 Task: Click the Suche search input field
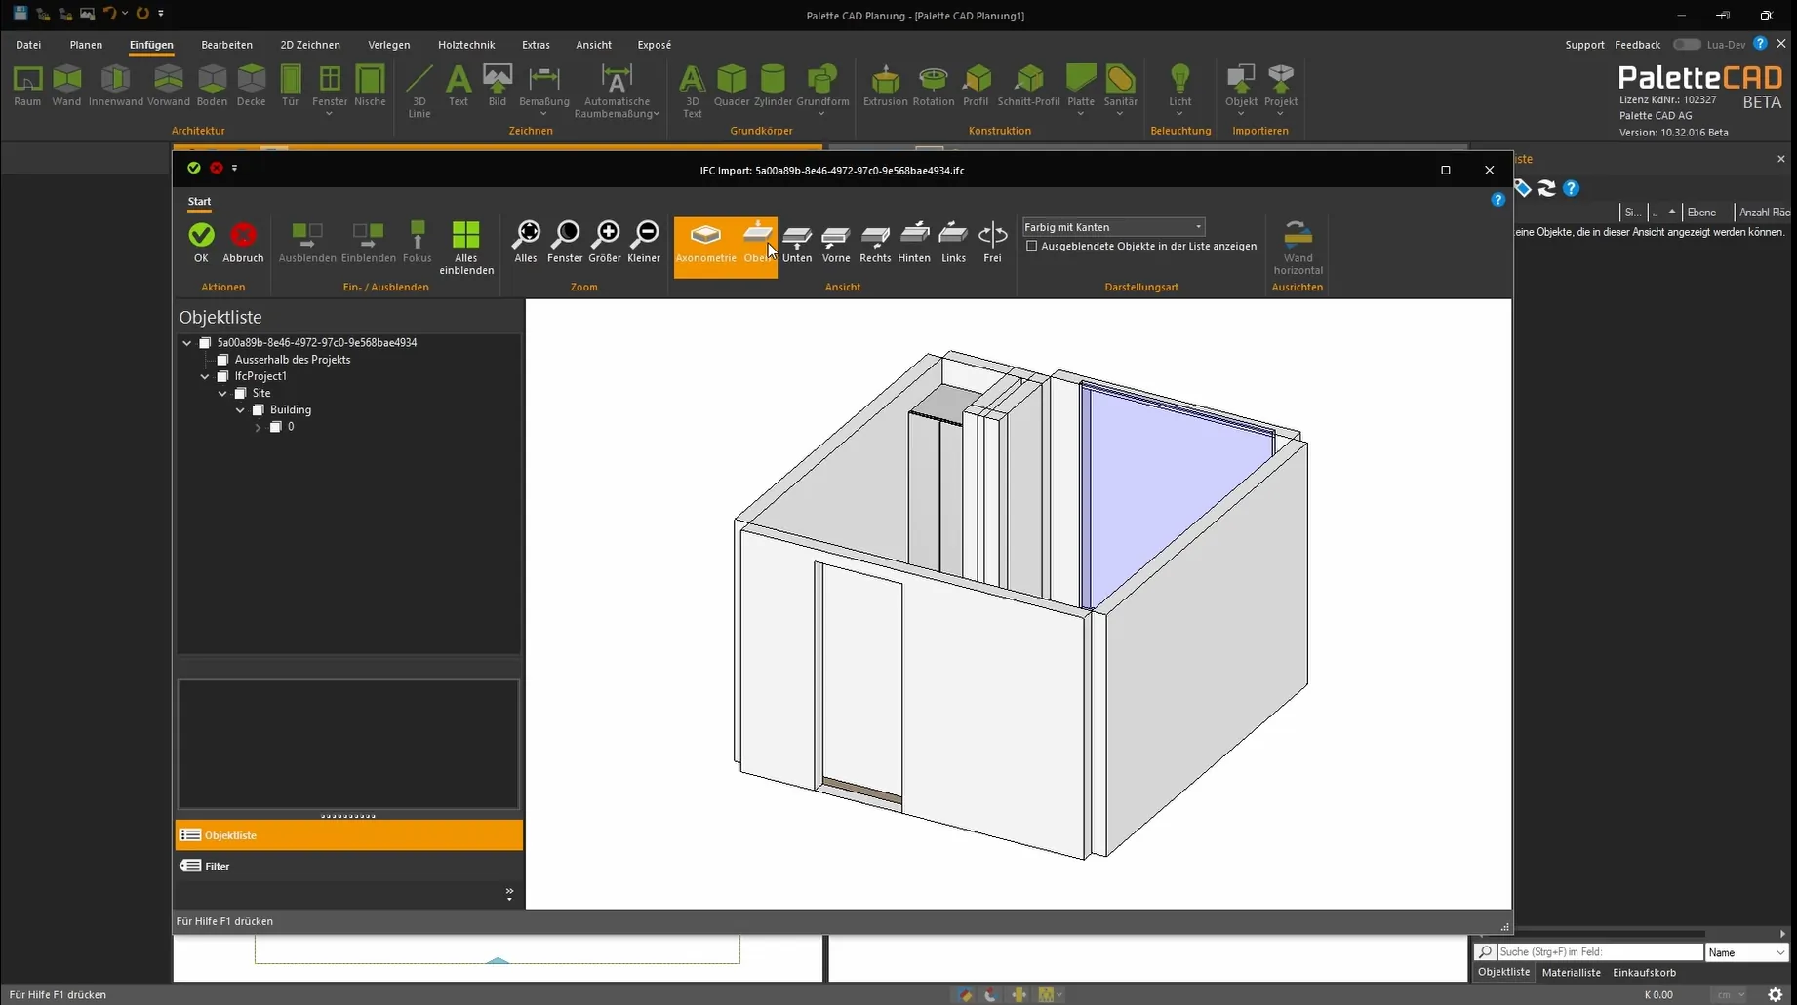tap(1600, 951)
